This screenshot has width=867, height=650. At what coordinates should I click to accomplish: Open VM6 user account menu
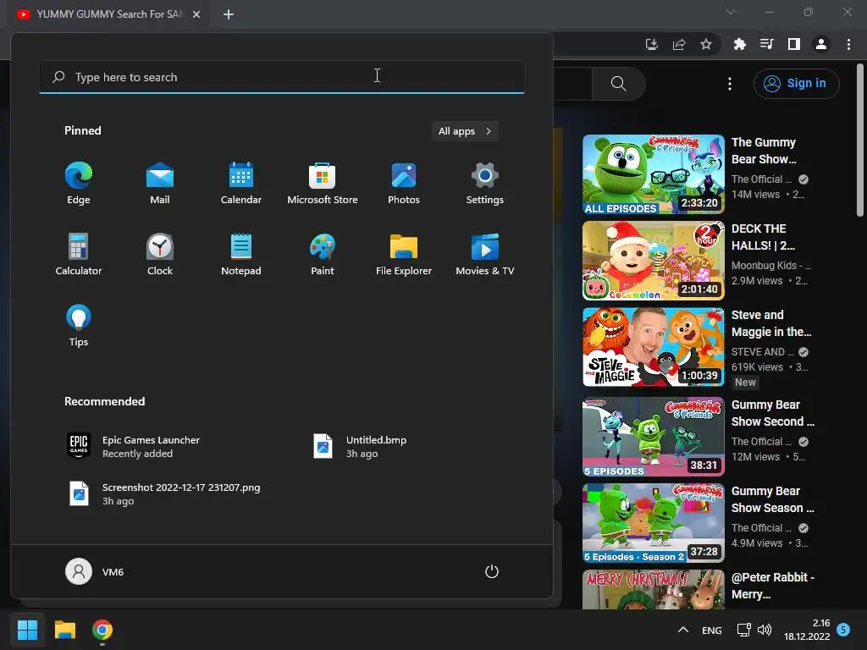[x=95, y=571]
